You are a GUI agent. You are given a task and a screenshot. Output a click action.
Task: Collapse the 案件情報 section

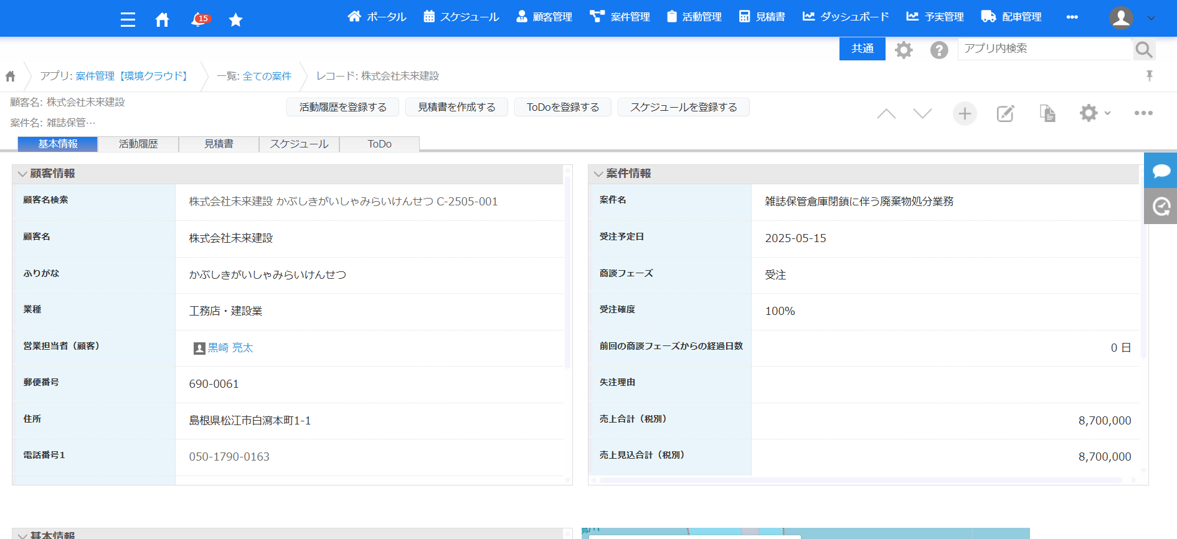point(598,174)
